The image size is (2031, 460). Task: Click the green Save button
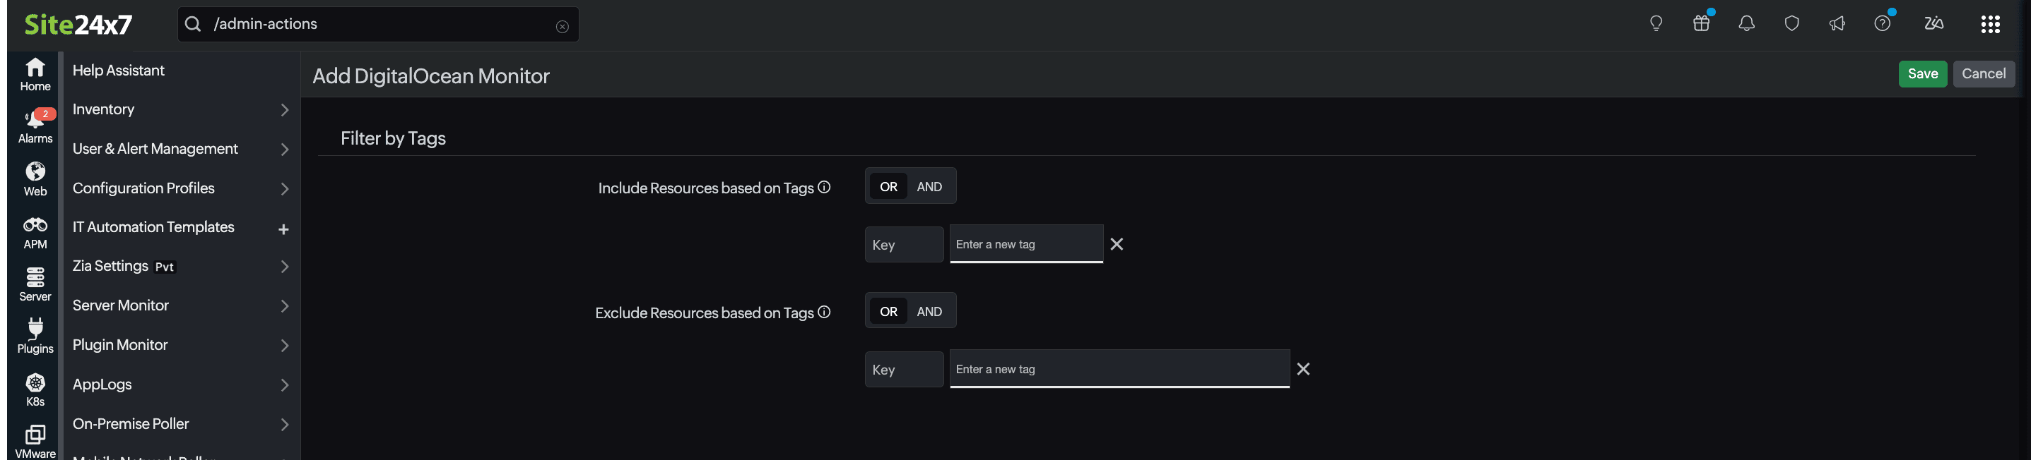(1922, 74)
